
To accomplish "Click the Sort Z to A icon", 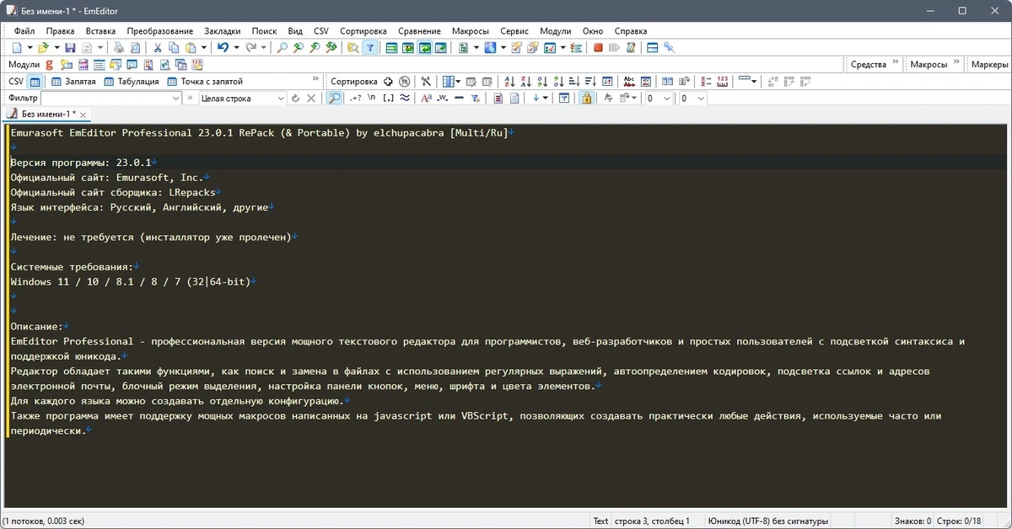I will tap(527, 82).
